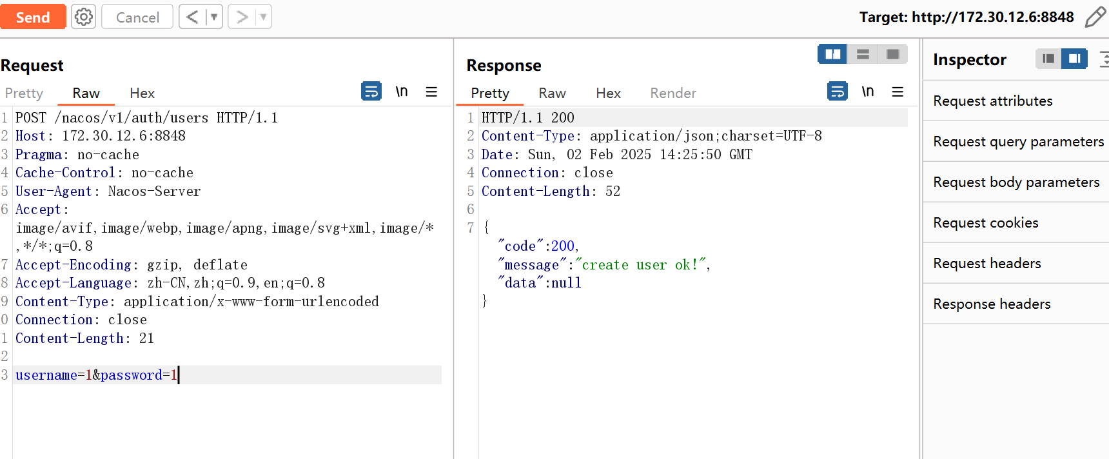Expand Request headers section

1016,263
